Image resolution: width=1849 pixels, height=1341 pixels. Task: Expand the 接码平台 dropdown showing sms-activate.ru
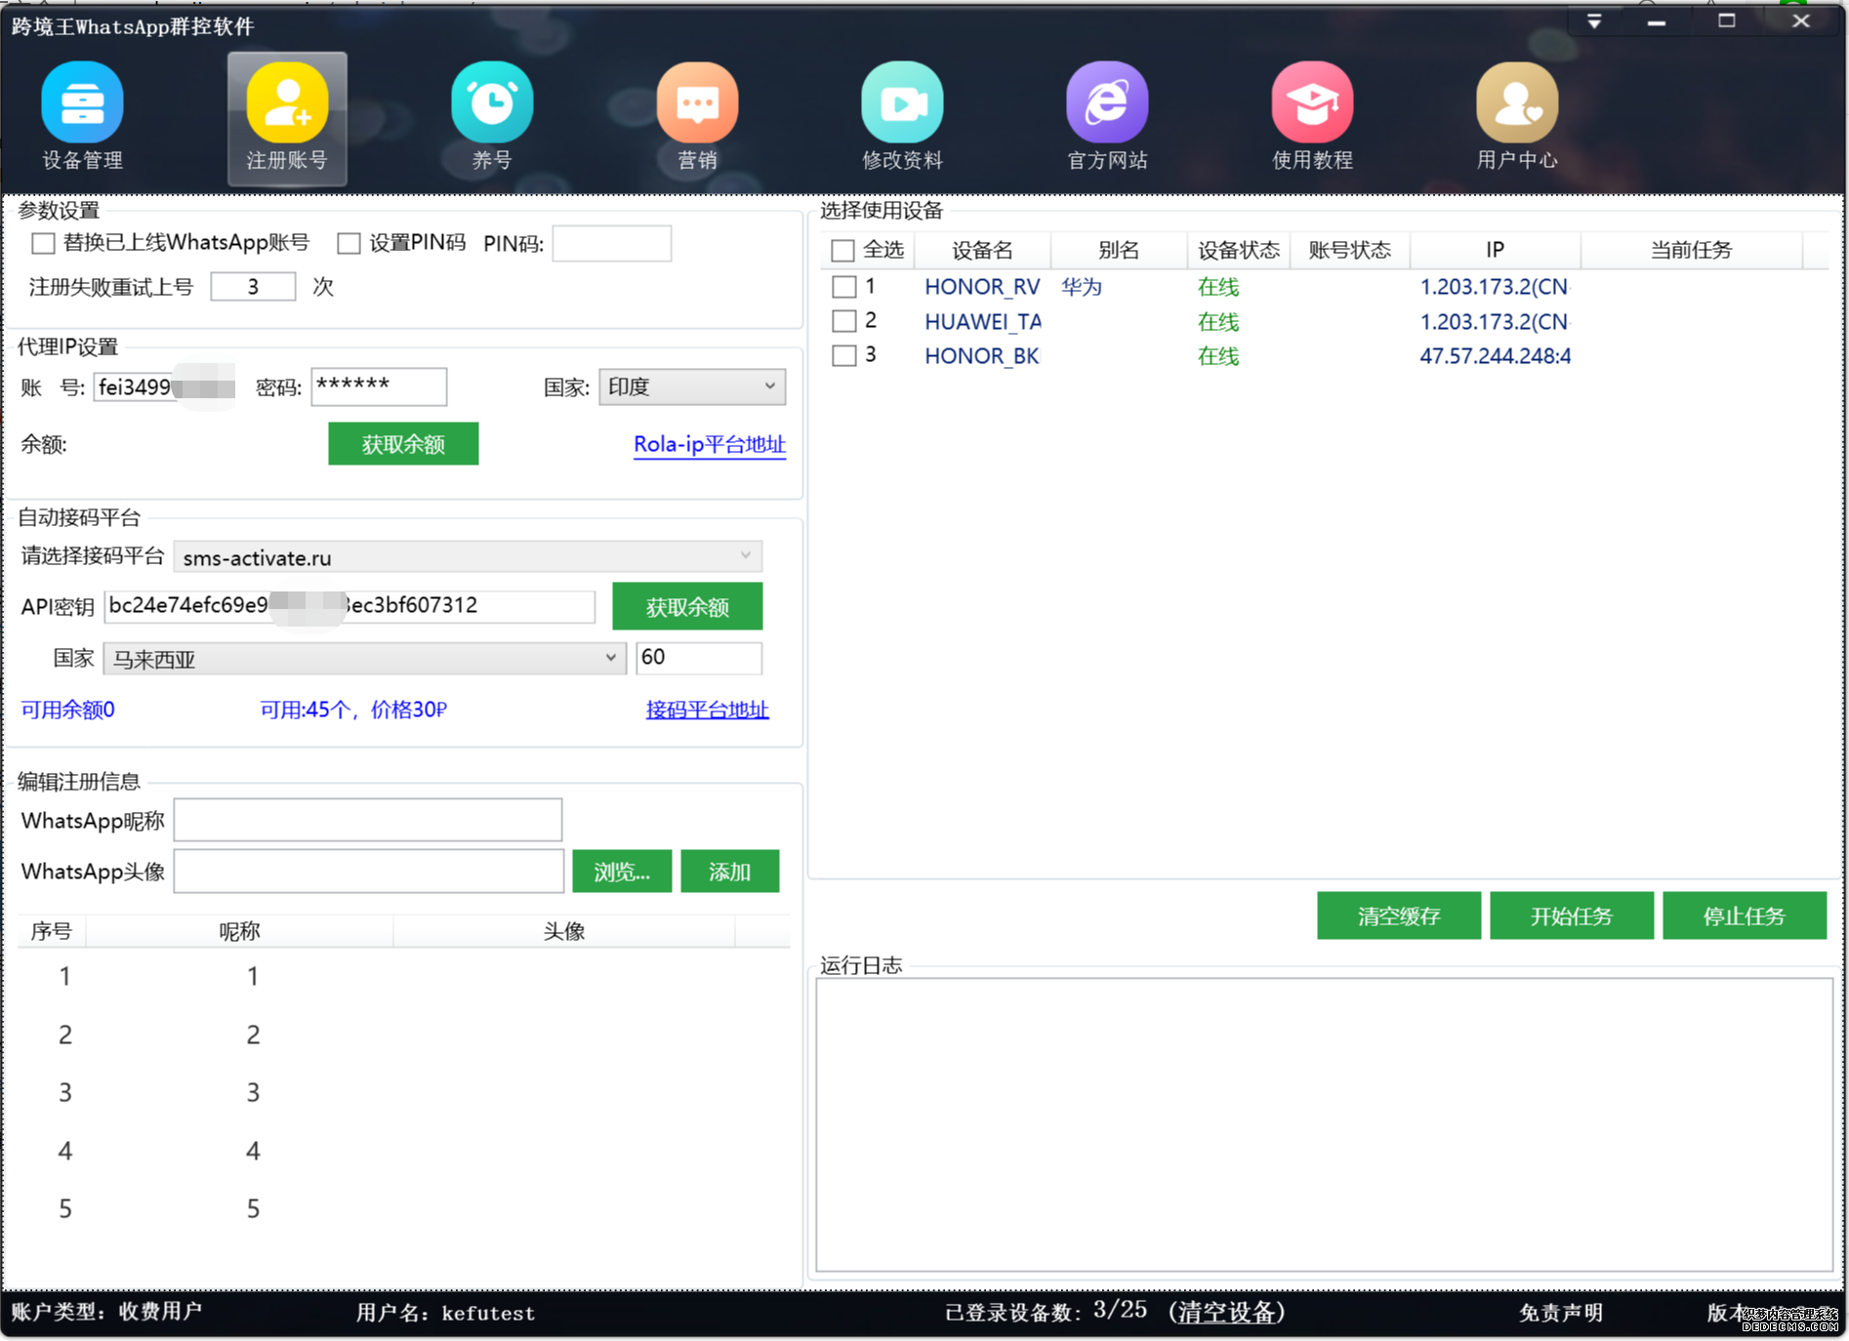(x=468, y=557)
